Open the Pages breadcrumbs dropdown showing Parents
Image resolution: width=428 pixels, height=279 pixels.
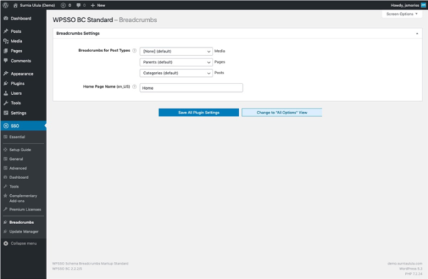click(176, 62)
